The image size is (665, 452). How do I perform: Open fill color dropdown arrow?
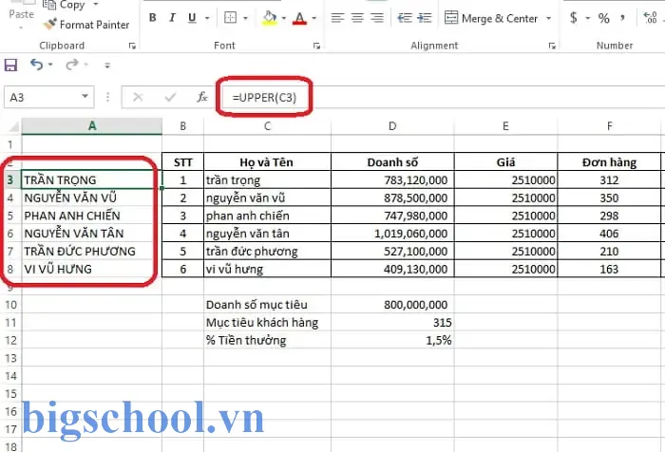coord(284,18)
